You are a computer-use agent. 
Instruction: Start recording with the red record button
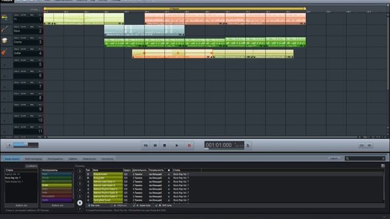189,145
